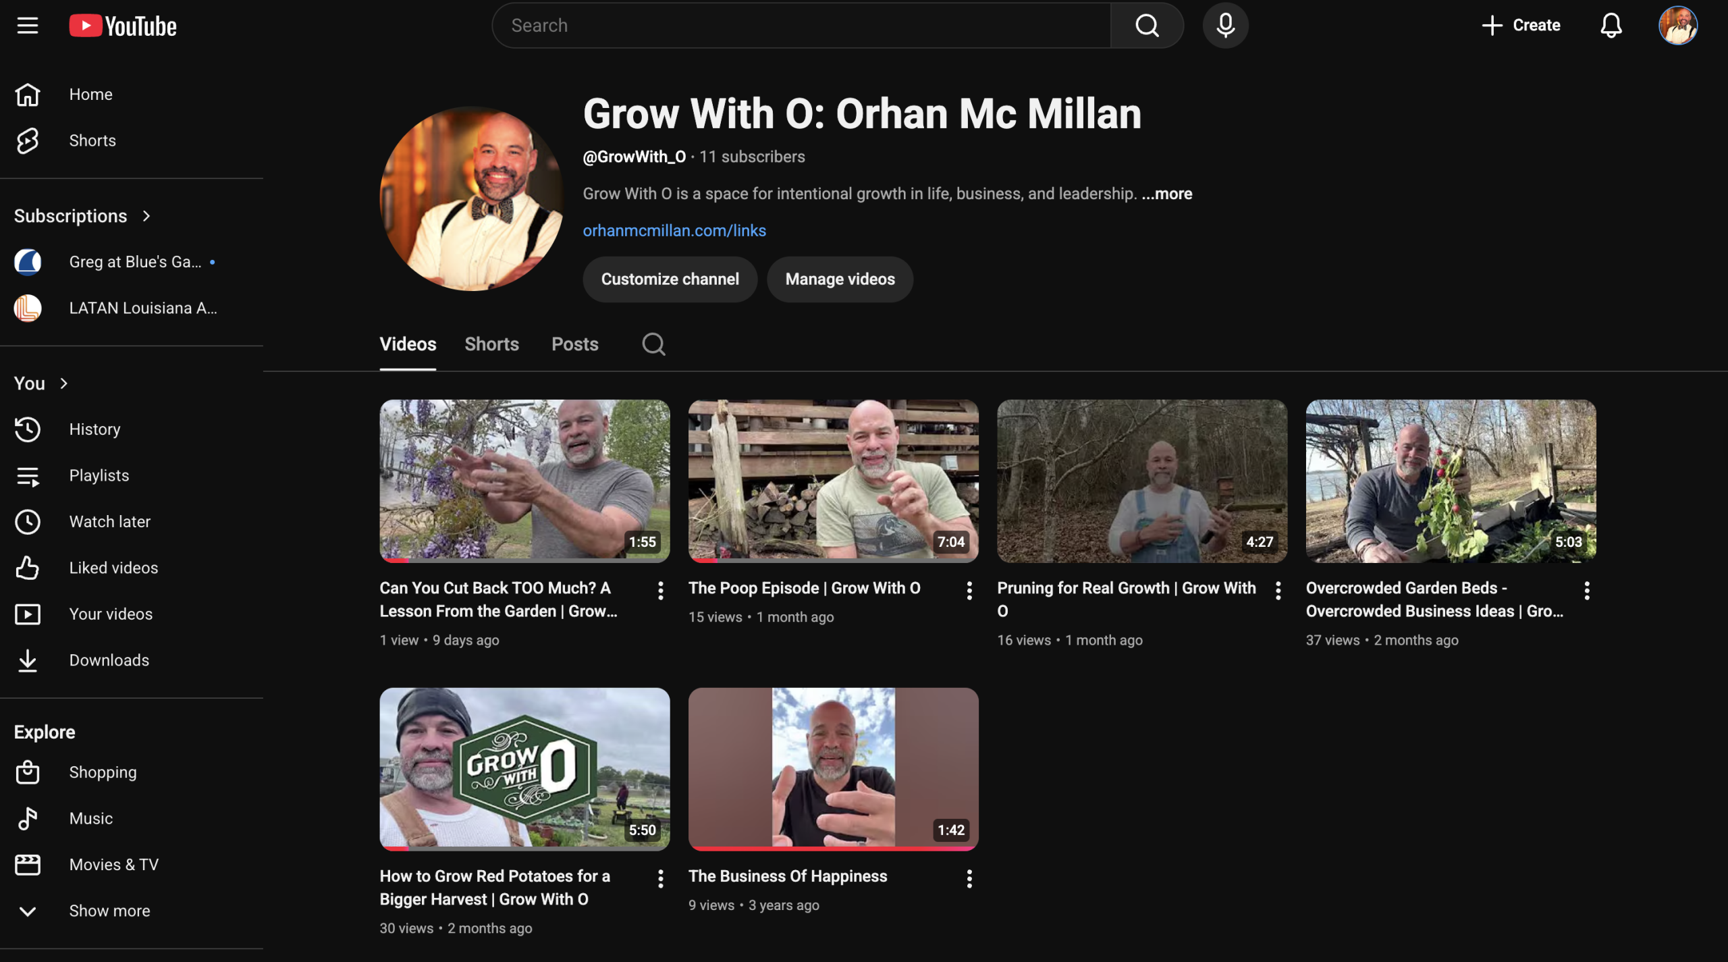Open the hamburger menu
This screenshot has width=1728, height=962.
(x=27, y=25)
